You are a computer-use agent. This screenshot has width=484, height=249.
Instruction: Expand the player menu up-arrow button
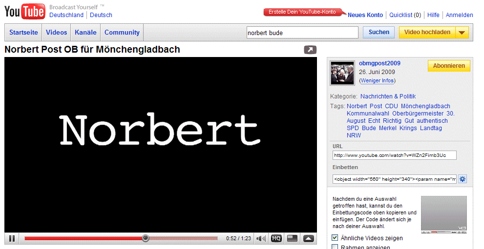click(309, 239)
